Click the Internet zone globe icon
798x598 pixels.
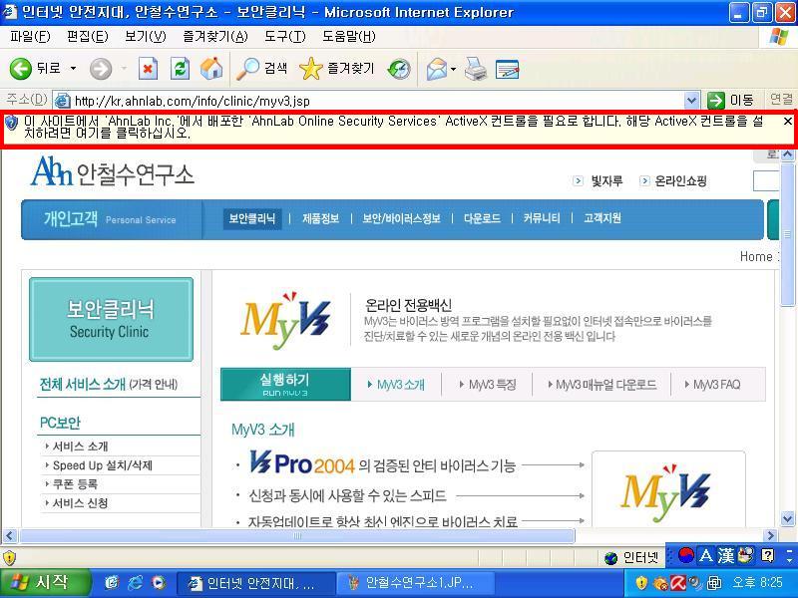[x=611, y=558]
